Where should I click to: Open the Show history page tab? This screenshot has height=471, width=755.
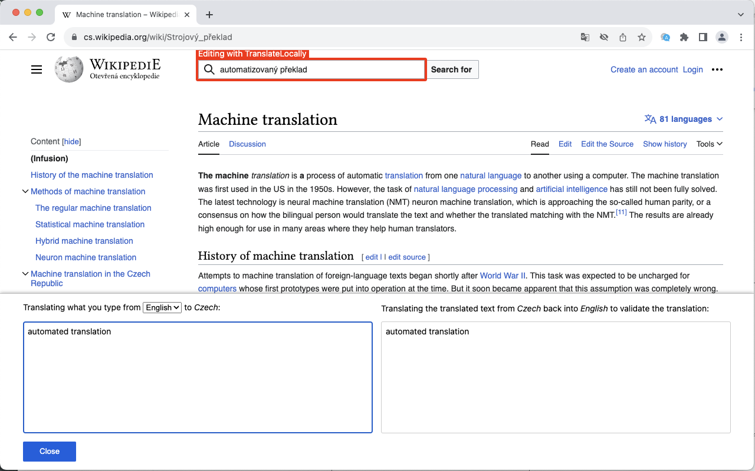pyautogui.click(x=665, y=144)
